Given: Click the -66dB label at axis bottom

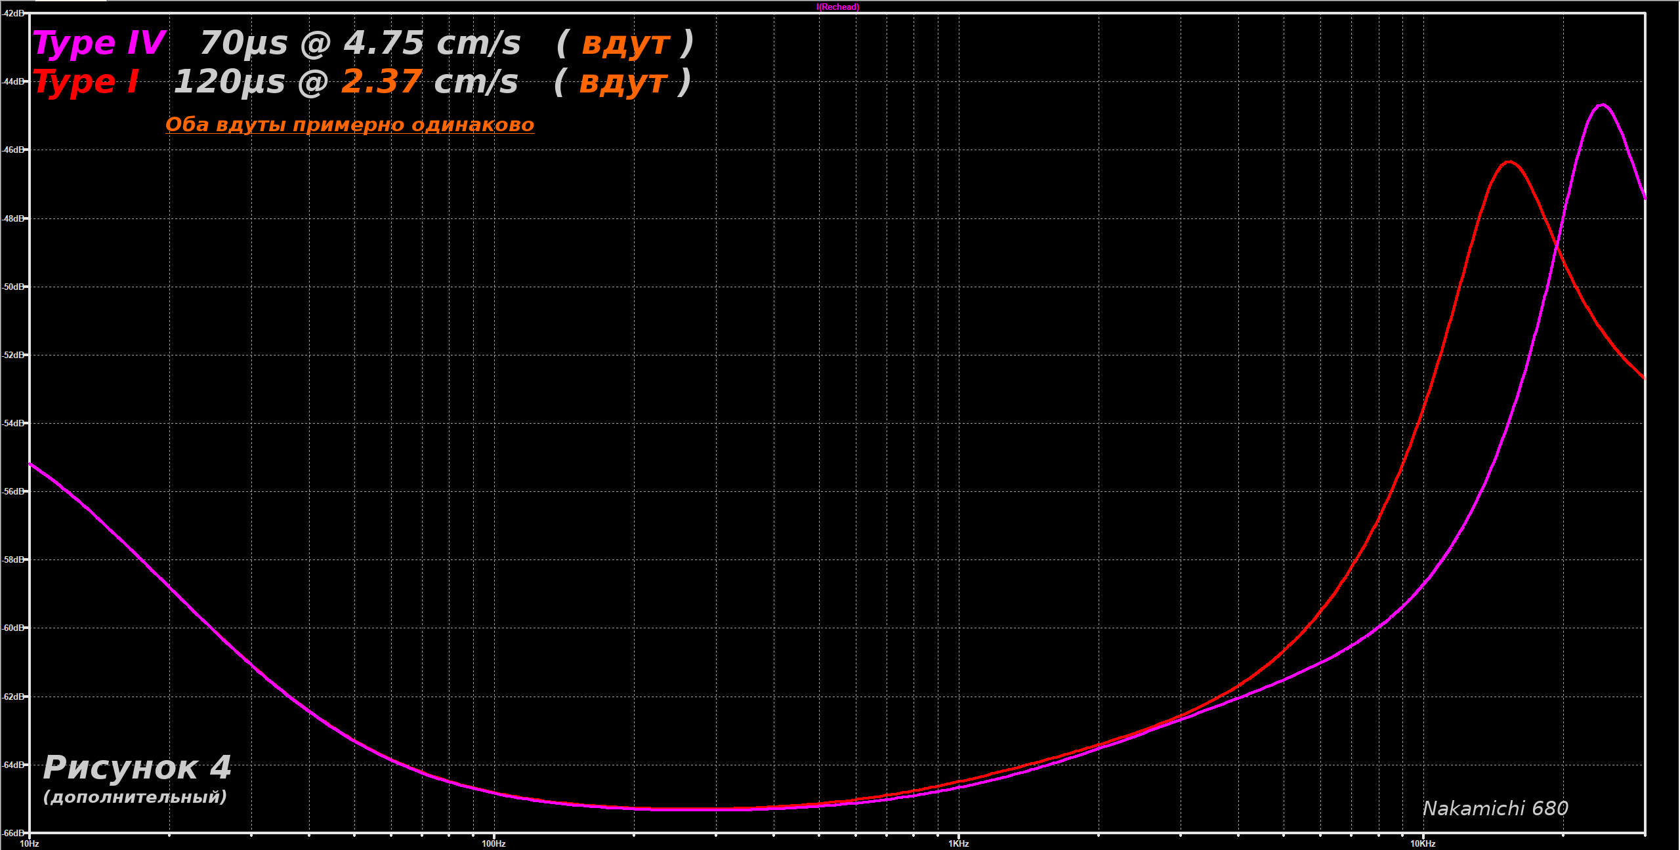Looking at the screenshot, I should (13, 833).
